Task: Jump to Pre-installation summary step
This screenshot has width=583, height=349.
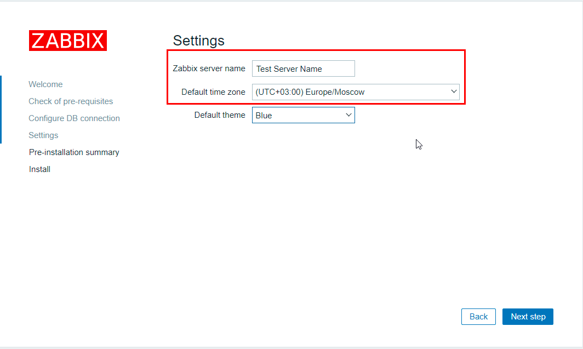Action: tap(74, 152)
